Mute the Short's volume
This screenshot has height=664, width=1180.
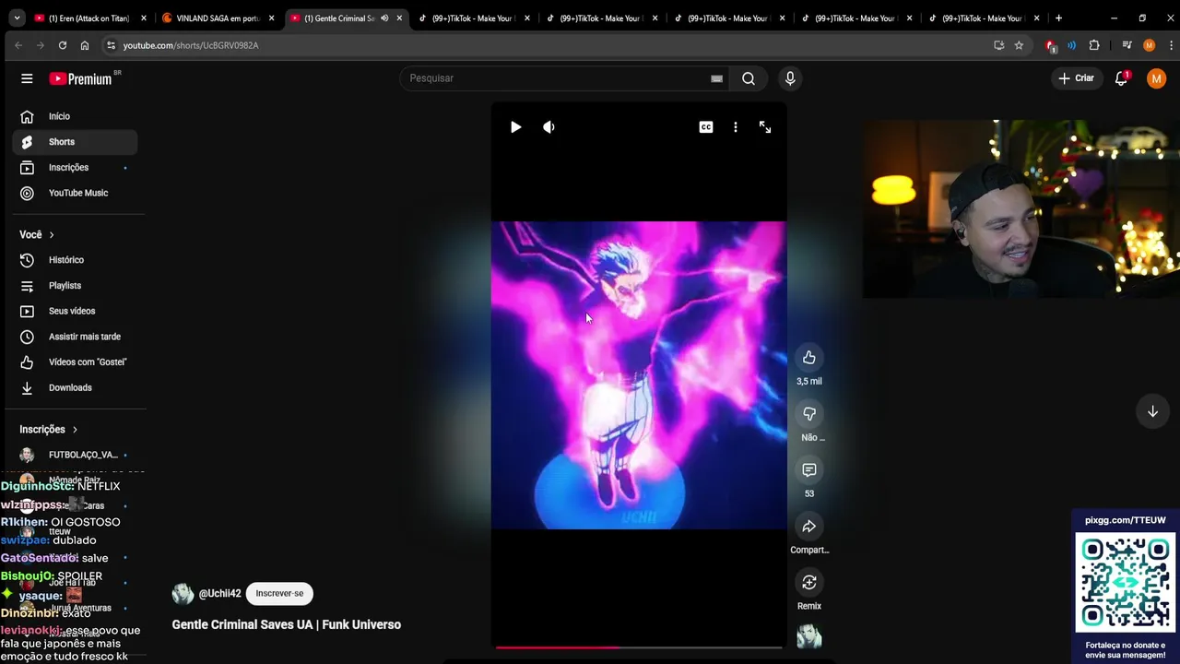tap(549, 127)
